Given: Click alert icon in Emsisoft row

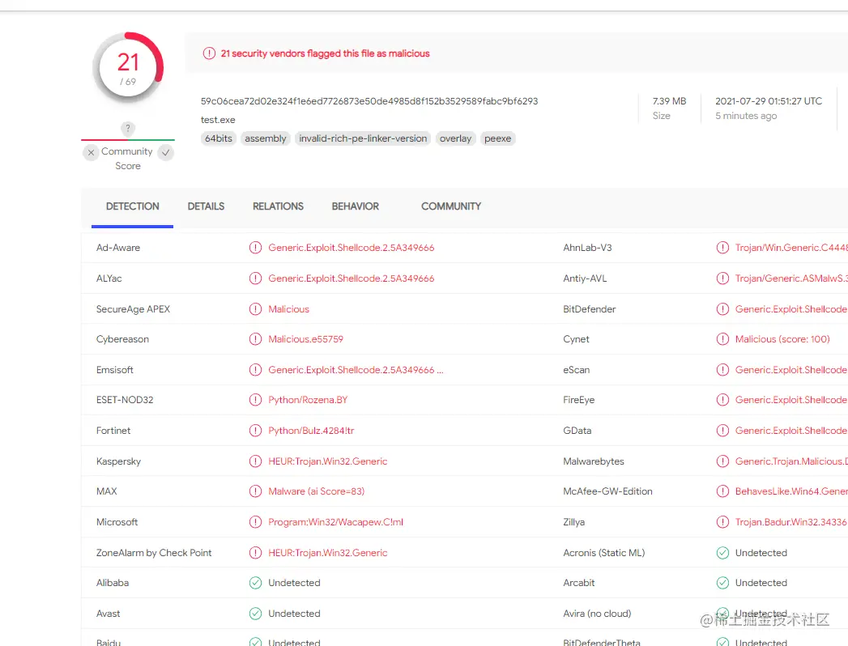Looking at the screenshot, I should coord(255,370).
